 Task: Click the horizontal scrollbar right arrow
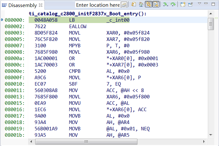point(204,142)
